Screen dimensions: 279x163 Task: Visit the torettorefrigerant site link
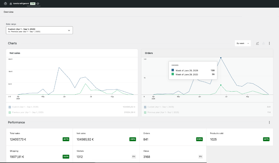tap(21, 4)
